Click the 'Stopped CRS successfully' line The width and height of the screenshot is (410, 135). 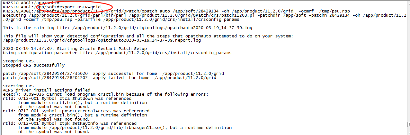[x=33, y=65]
